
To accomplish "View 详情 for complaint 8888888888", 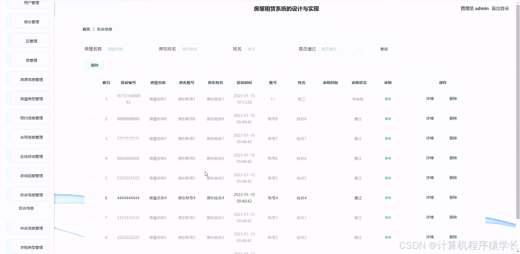I will click(x=430, y=118).
